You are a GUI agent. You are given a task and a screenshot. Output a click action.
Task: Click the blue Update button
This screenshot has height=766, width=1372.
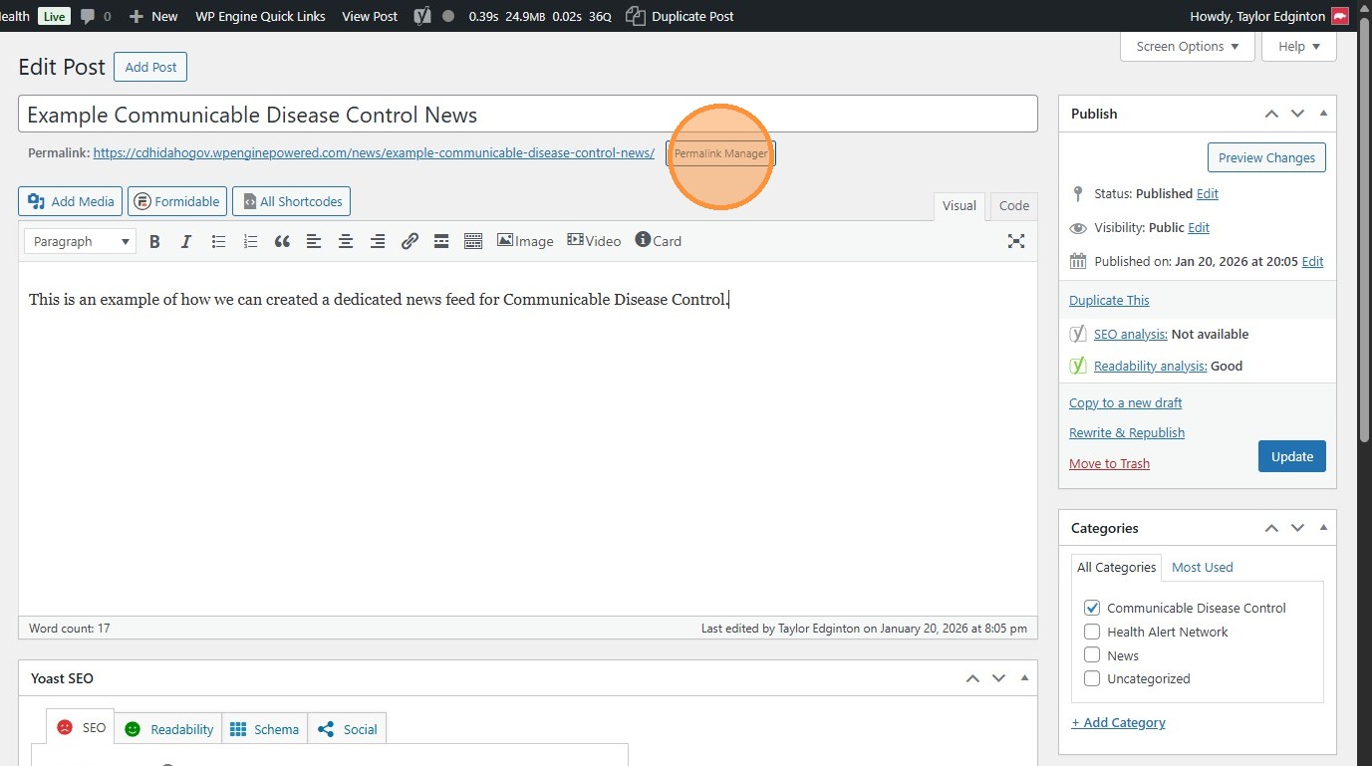tap(1292, 456)
